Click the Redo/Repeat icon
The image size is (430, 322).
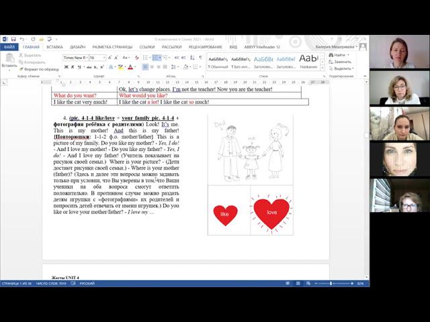click(33, 40)
